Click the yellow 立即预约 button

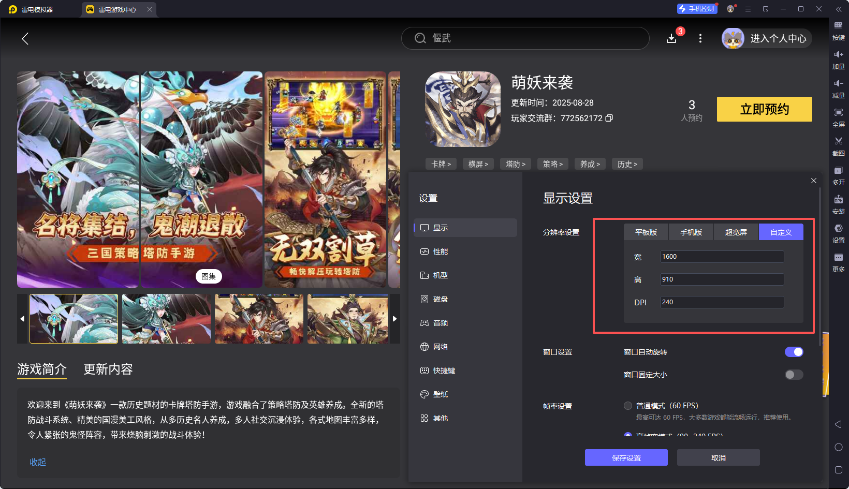point(764,109)
